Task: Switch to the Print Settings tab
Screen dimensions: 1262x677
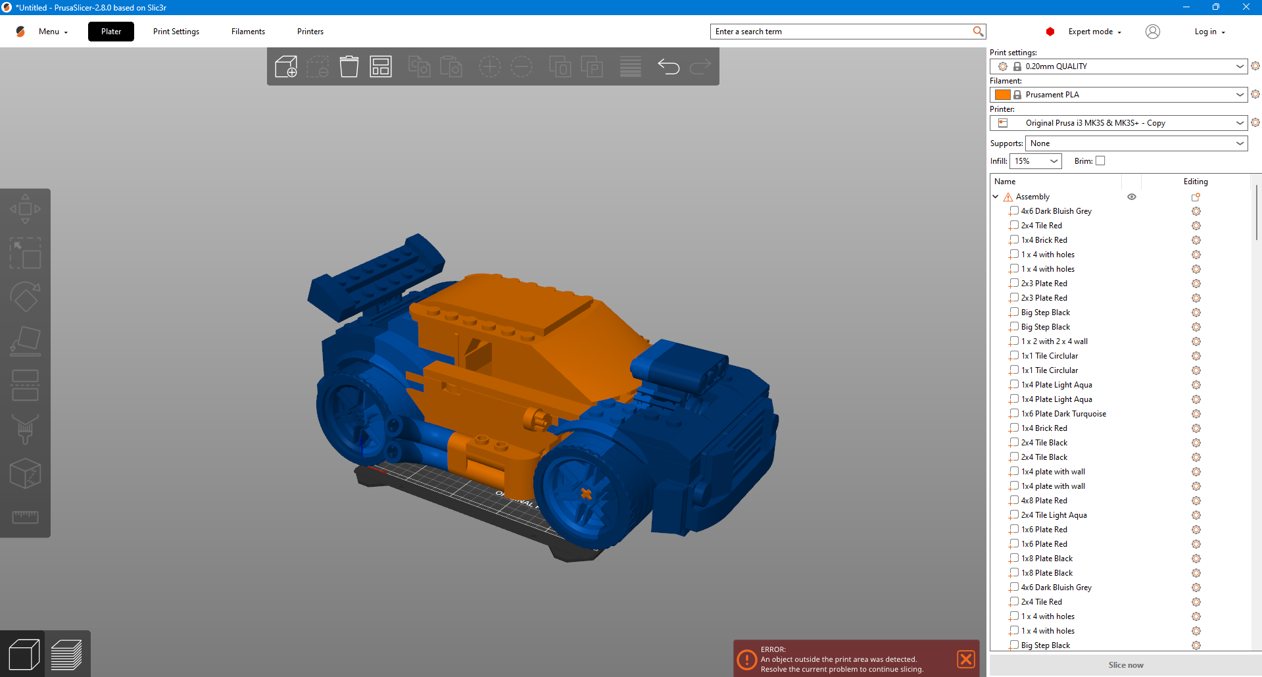Action: tap(176, 32)
